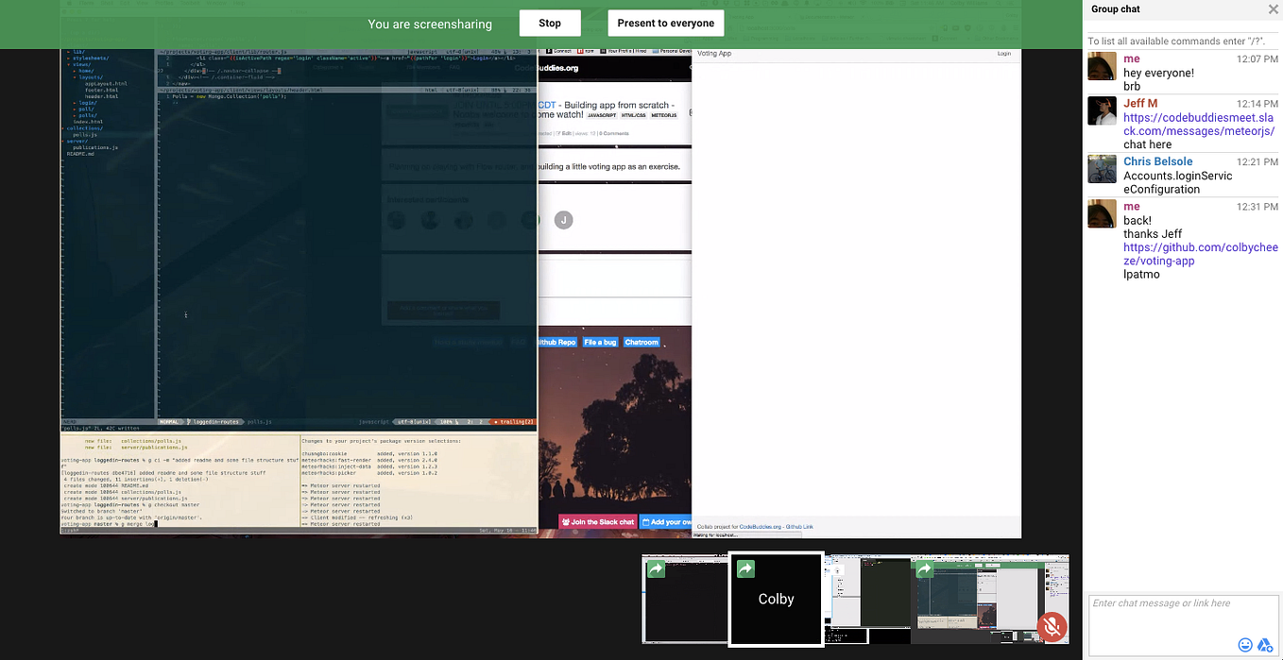Click the JAVASCRIPT tag badge

click(603, 114)
